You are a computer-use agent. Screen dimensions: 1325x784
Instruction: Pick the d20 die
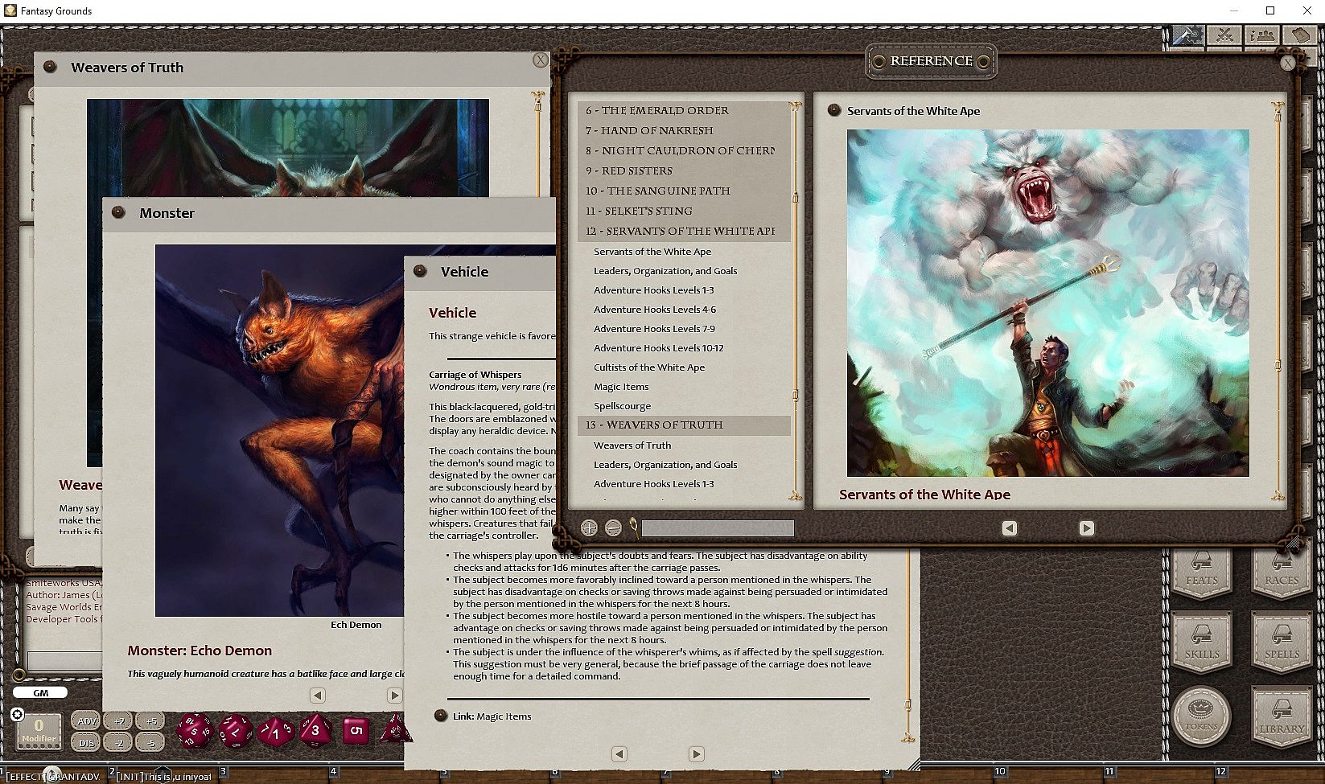coord(195,731)
